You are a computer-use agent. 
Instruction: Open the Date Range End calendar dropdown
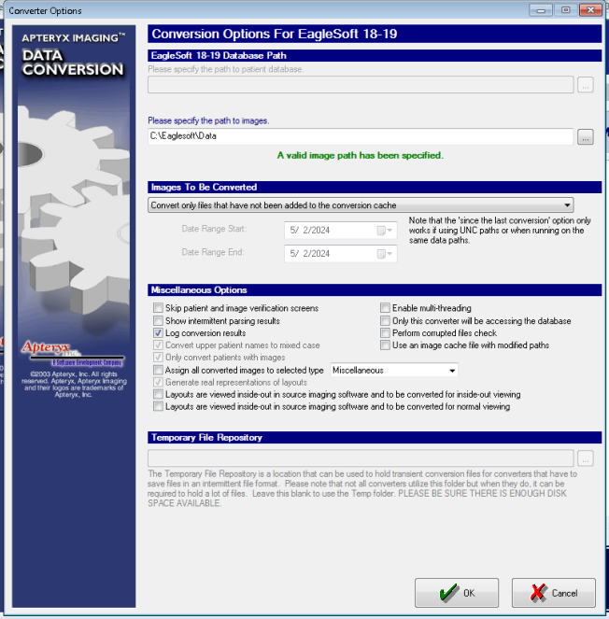384,253
